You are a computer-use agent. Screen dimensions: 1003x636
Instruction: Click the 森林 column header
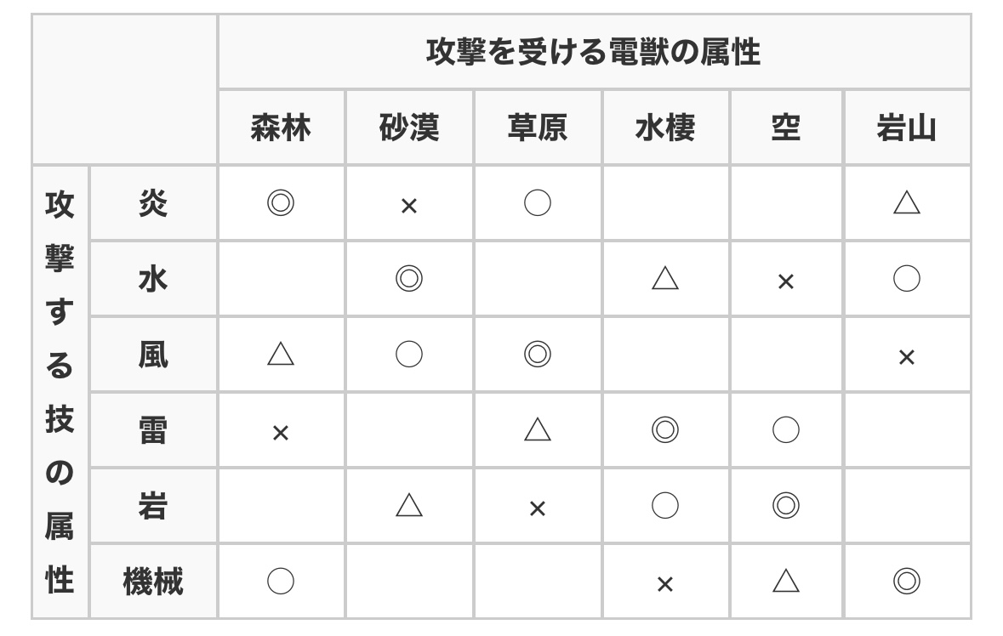[281, 128]
